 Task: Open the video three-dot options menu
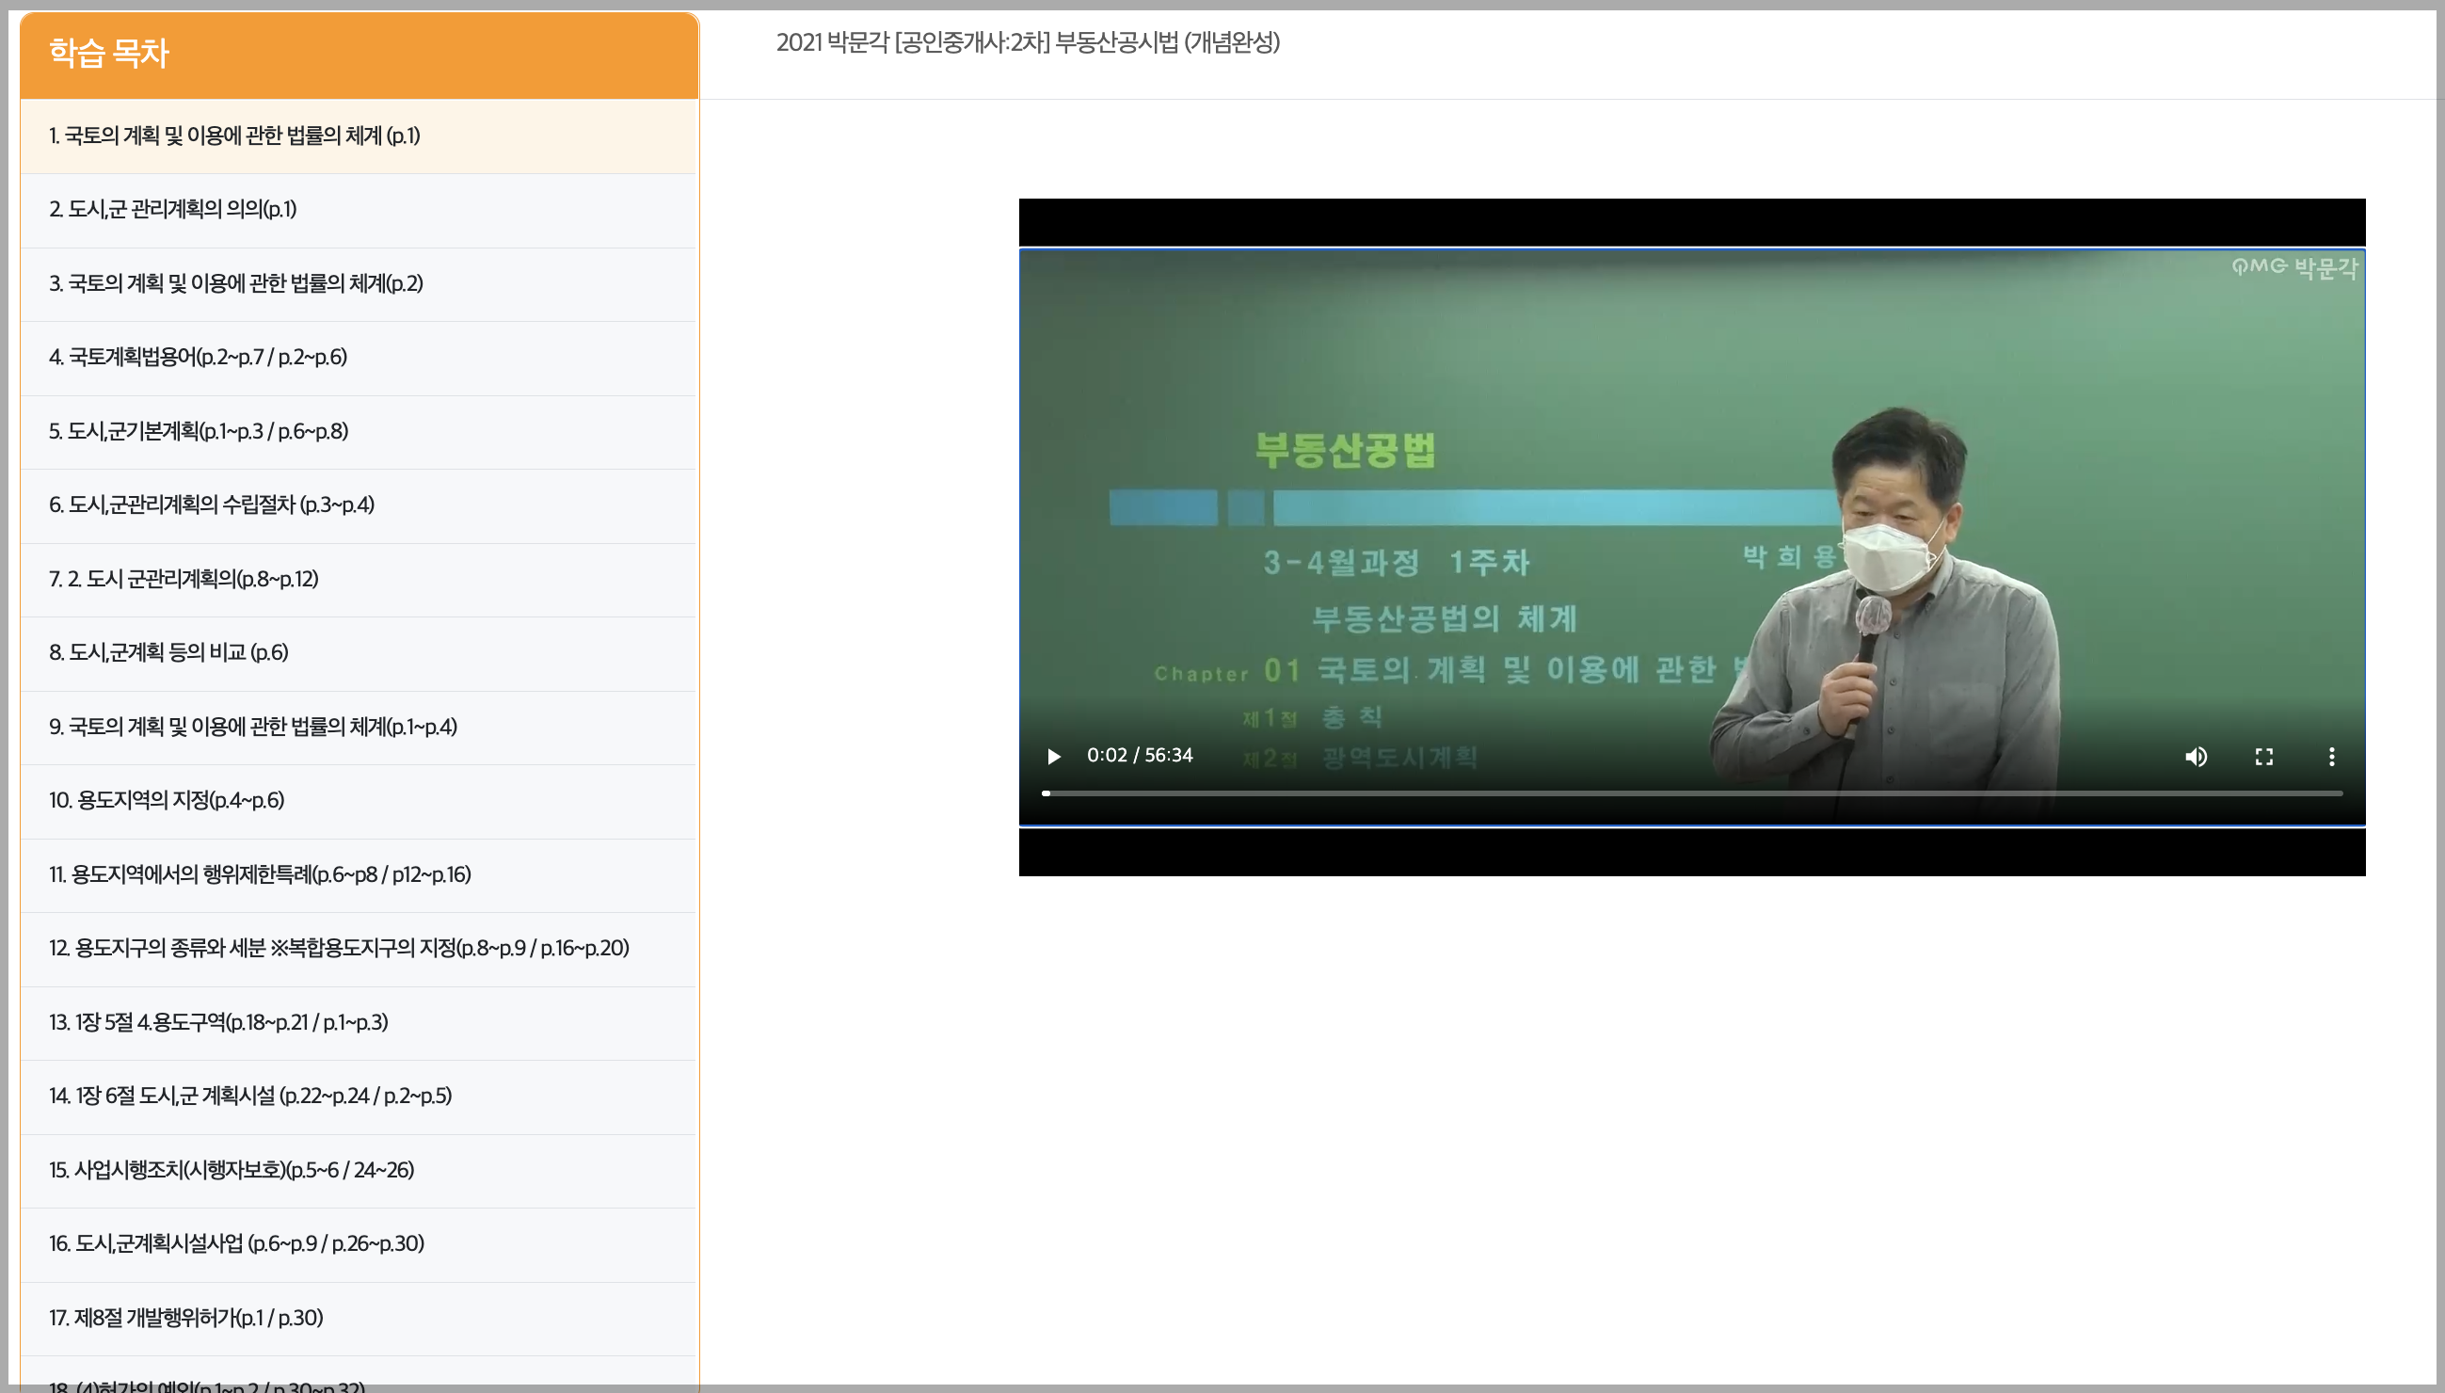[2331, 757]
